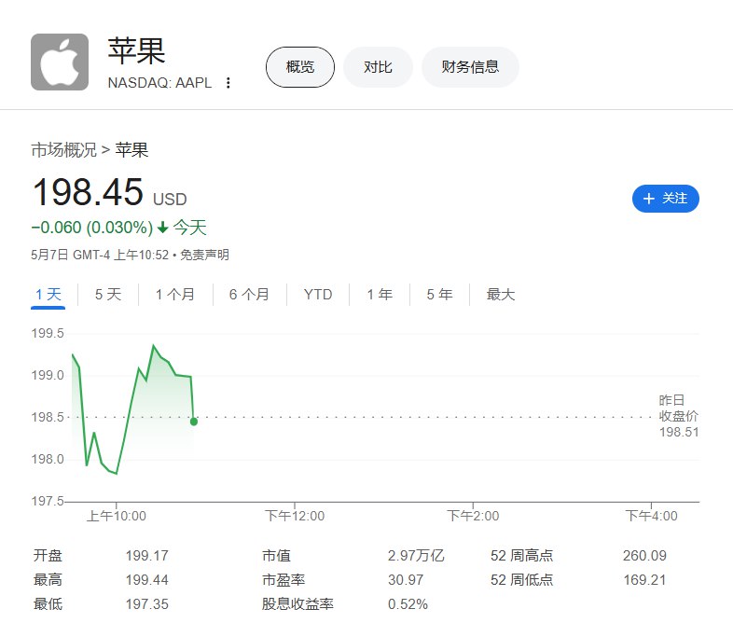Click the 5月7日 GMT-4 timestamp
Viewport: 733px width, 623px height.
[100, 255]
